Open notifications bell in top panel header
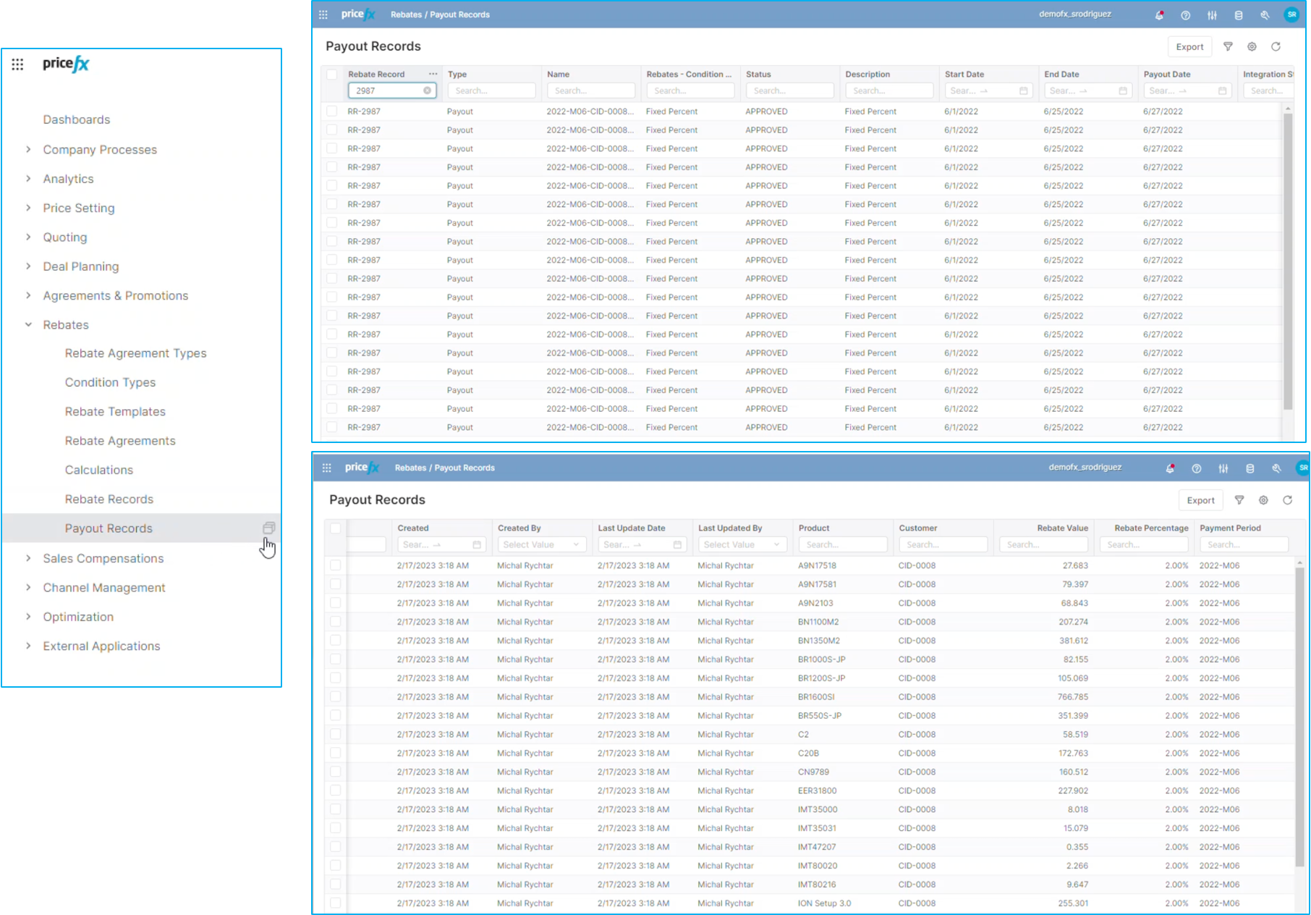 coord(1159,14)
